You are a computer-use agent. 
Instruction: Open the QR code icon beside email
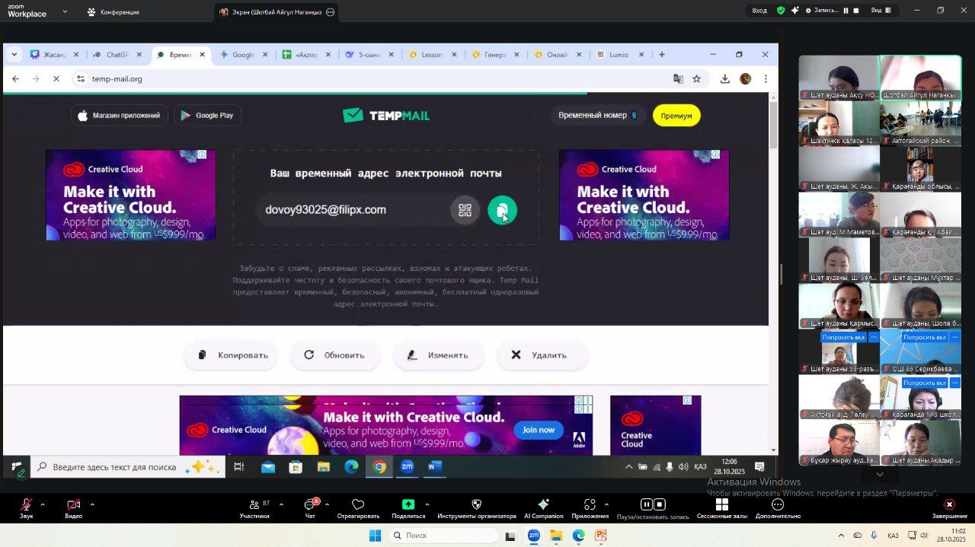click(x=465, y=211)
